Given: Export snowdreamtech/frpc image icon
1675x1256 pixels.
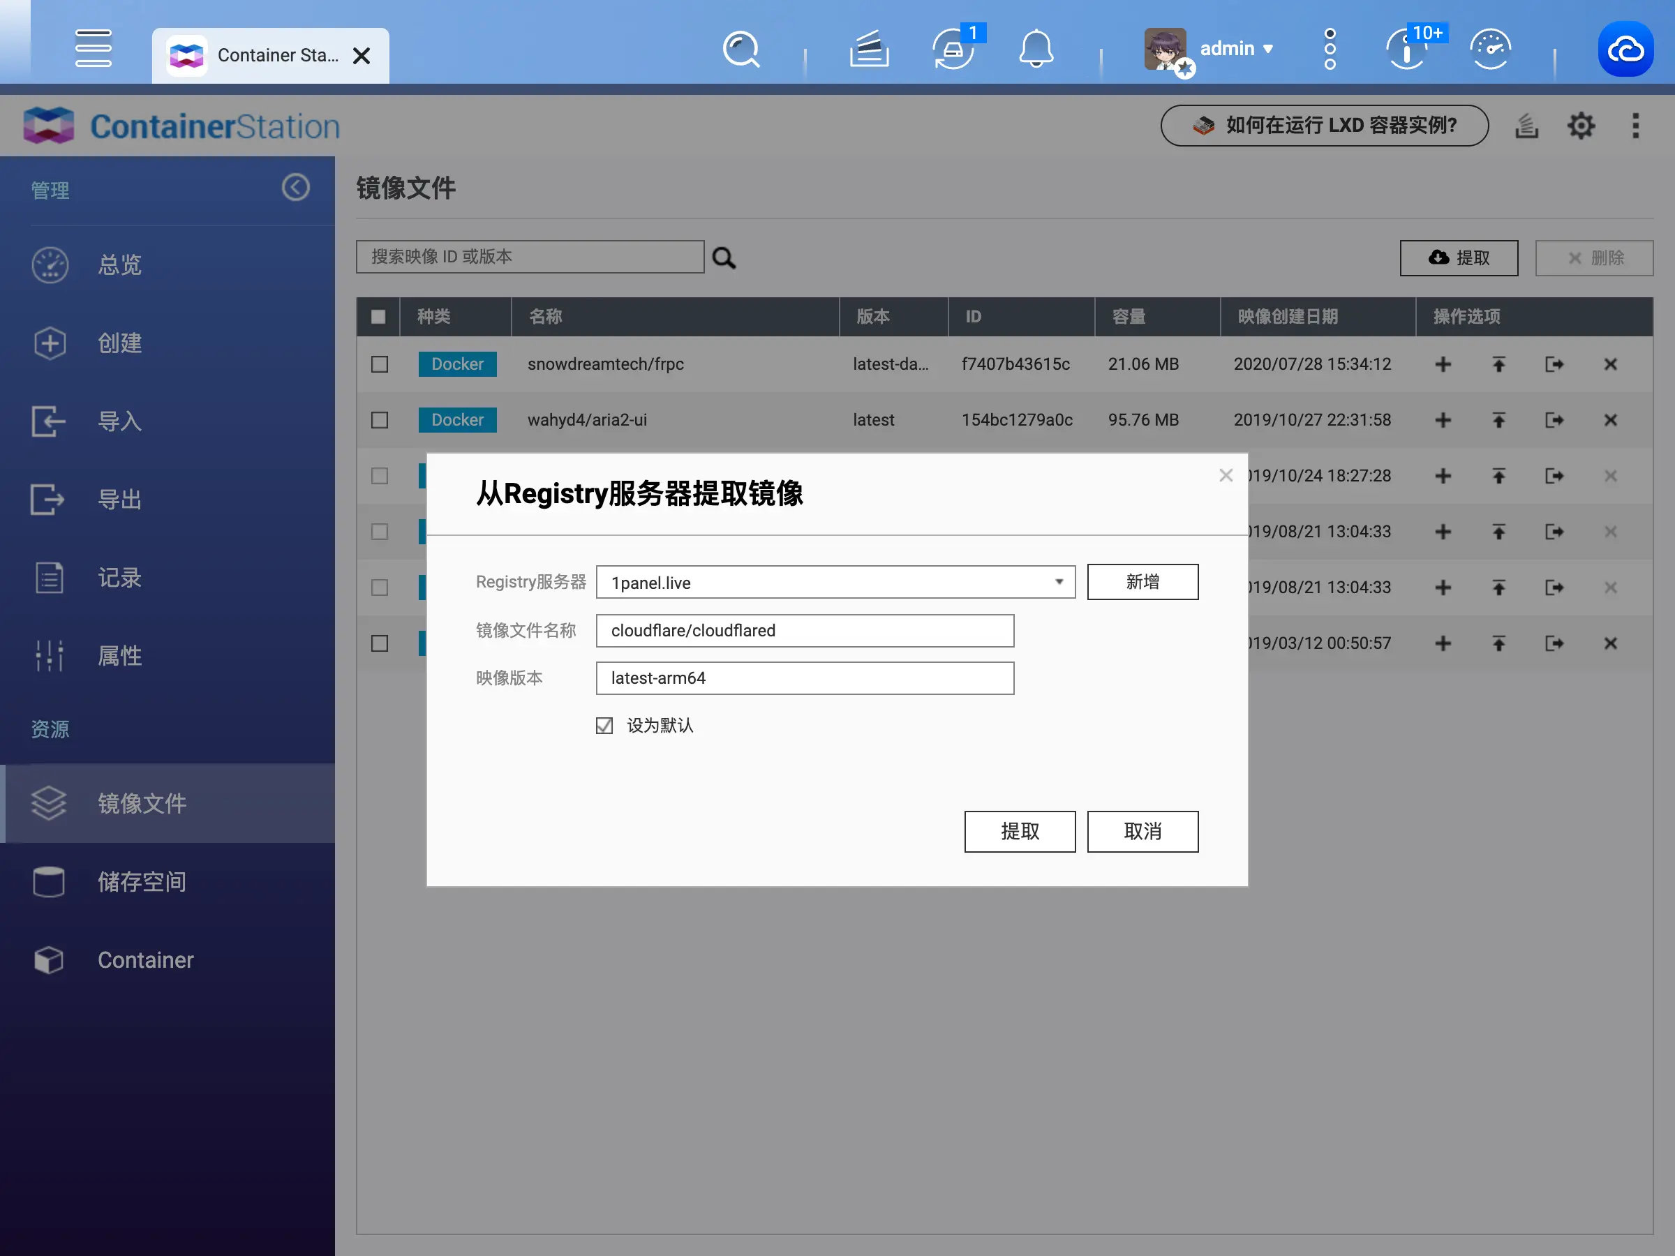Looking at the screenshot, I should coord(1554,364).
